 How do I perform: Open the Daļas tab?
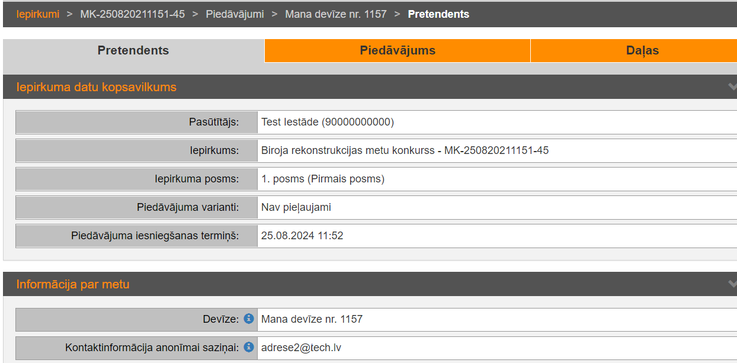[x=642, y=51]
